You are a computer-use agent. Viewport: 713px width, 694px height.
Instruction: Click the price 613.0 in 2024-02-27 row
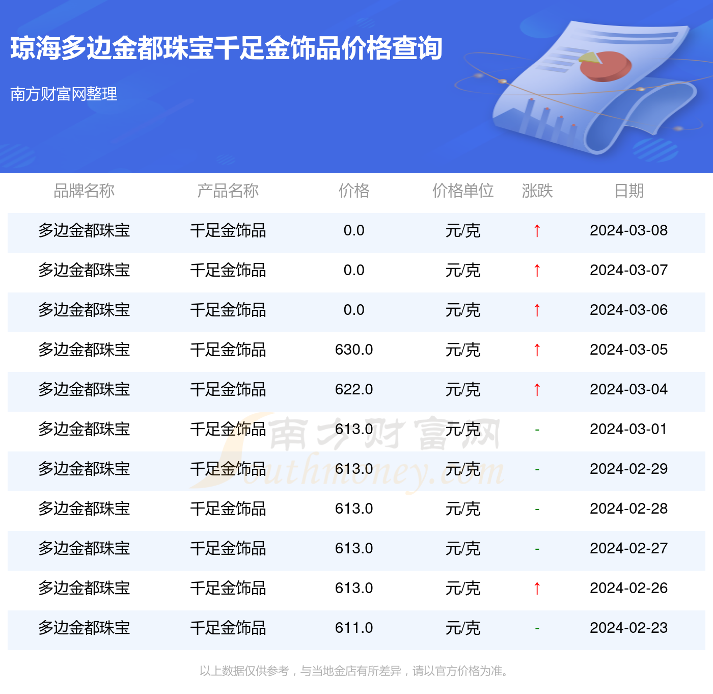(354, 548)
